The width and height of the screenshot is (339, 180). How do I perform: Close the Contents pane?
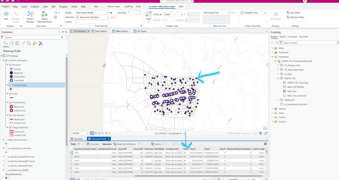click(x=66, y=32)
